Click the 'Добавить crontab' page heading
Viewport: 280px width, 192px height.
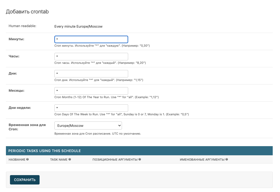click(x=27, y=12)
